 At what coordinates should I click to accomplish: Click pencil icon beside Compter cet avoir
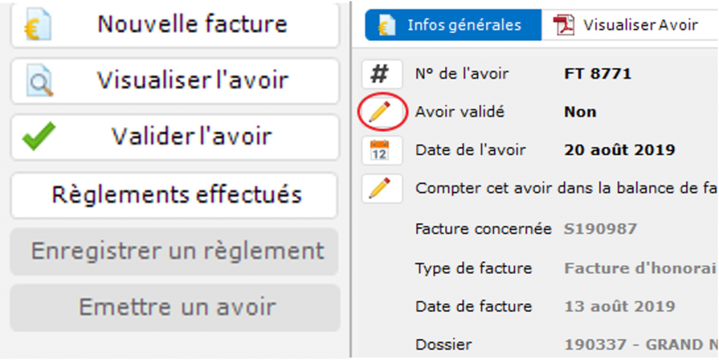381,189
